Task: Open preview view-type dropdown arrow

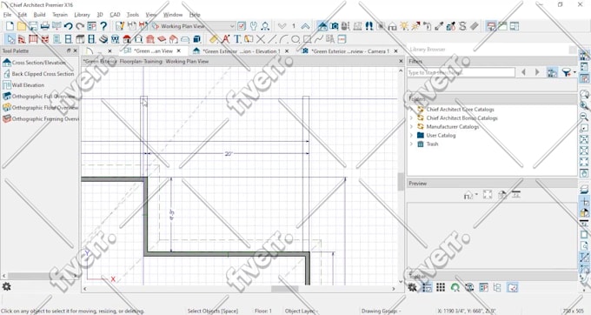Action: pos(477,195)
